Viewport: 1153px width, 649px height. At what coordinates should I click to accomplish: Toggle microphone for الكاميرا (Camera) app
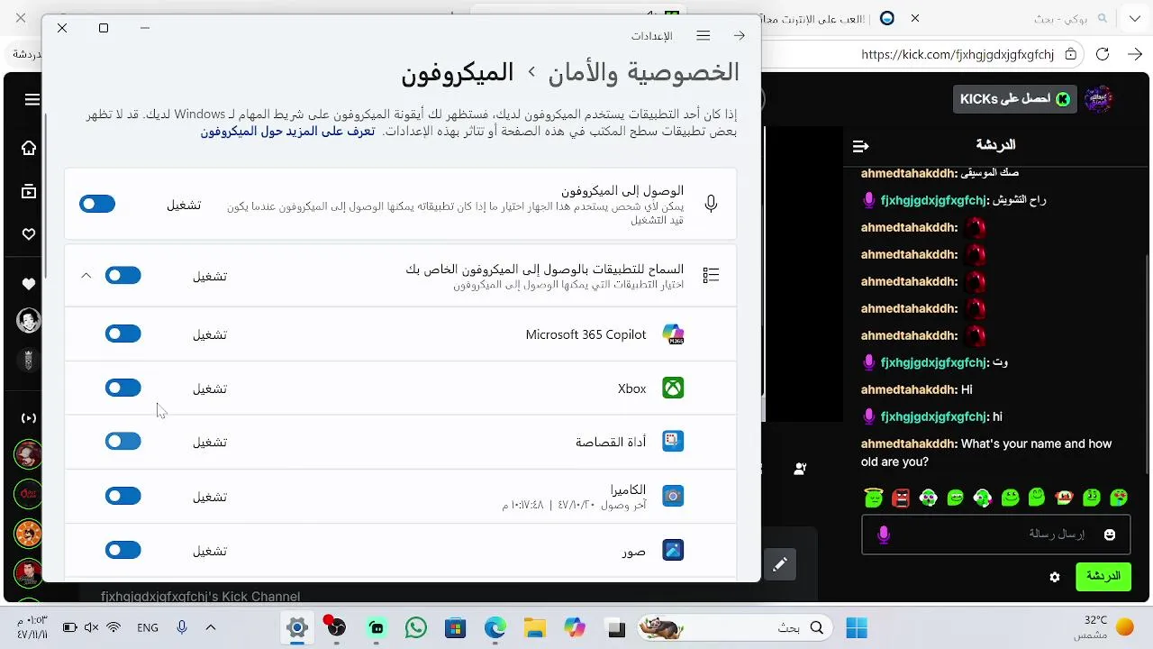coord(123,496)
